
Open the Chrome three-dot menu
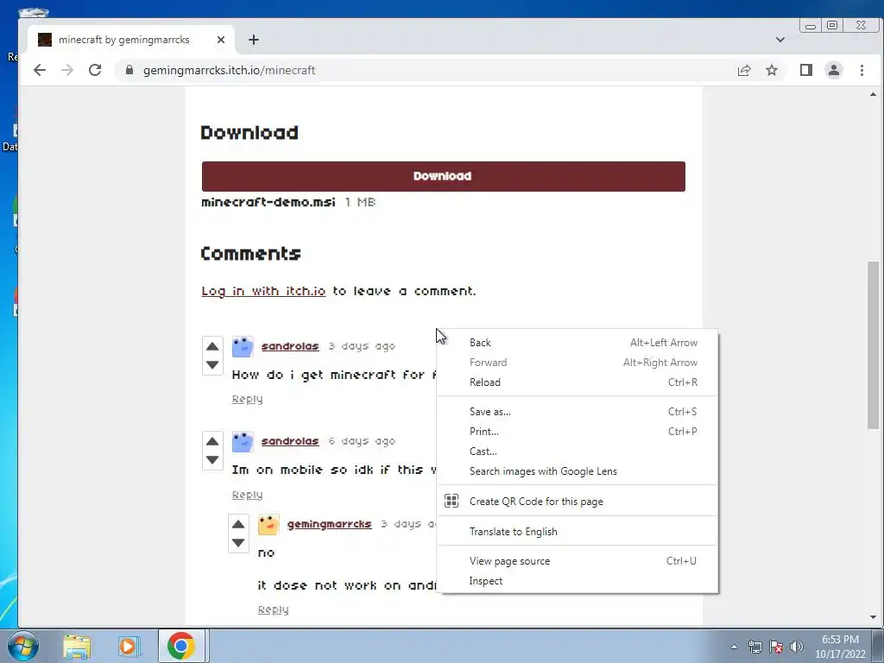(x=862, y=70)
